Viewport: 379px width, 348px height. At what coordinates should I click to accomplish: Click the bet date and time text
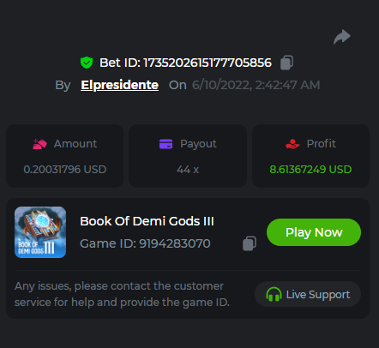pyautogui.click(x=256, y=85)
